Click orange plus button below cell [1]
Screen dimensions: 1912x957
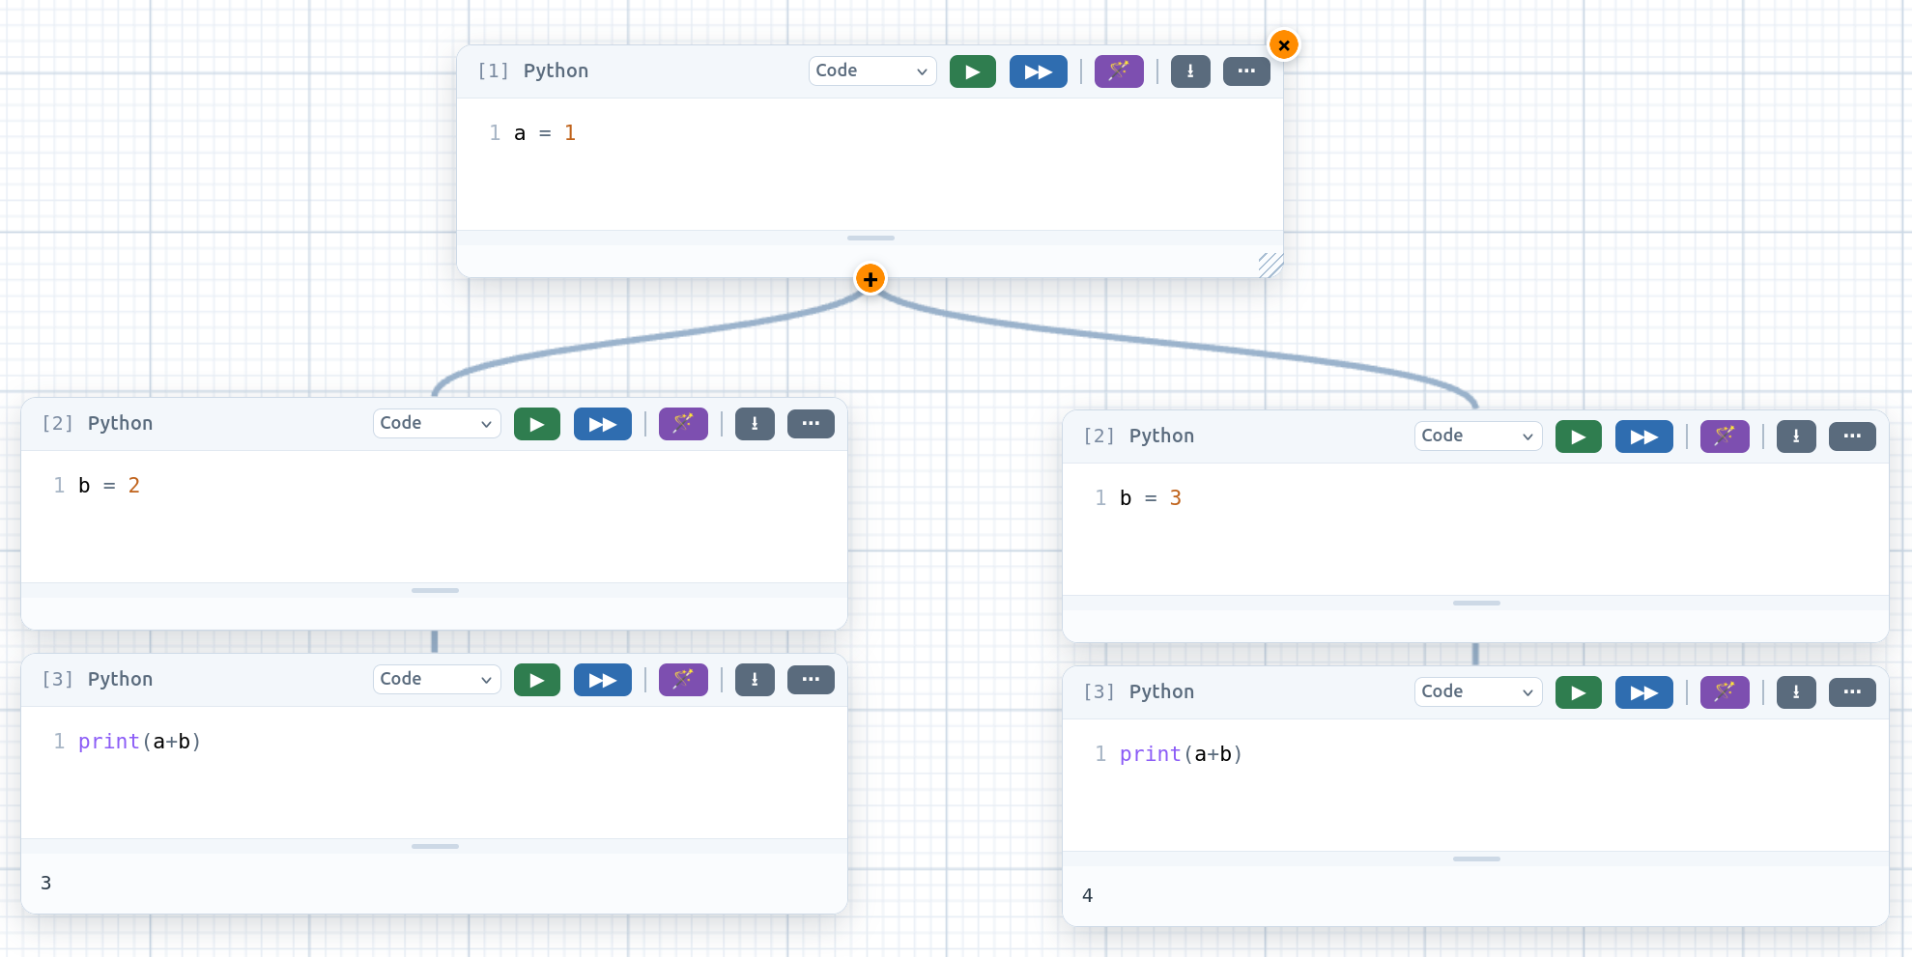870,279
